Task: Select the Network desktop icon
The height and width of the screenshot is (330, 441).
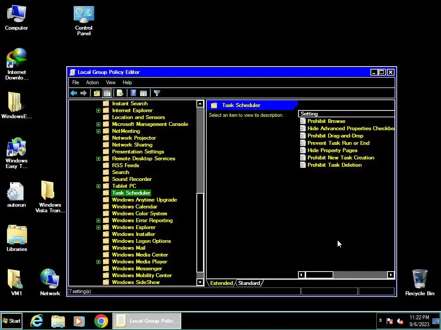Action: pos(50,282)
